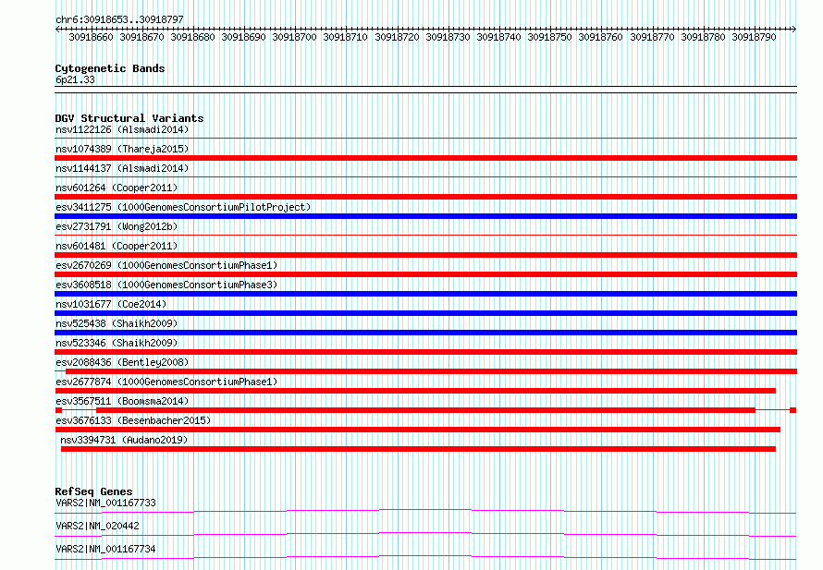This screenshot has height=570, width=823.
Task: Open variant esv2088436 (Bentley2008)
Action: [x=122, y=362]
